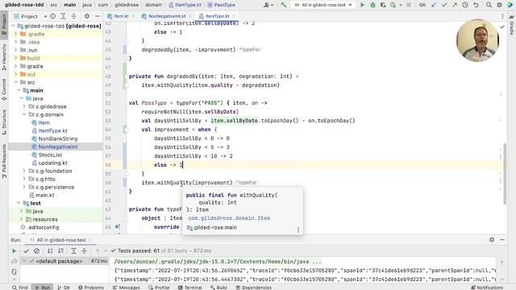This screenshot has width=516, height=290.
Task: Open the run configuration dropdown
Action: coord(323,5)
